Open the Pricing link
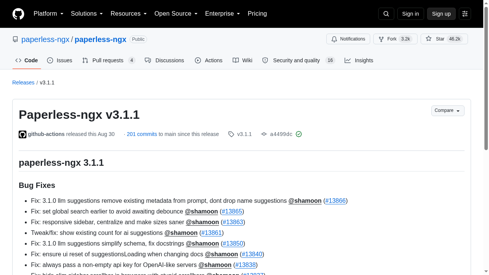The height and width of the screenshot is (275, 489). tap(257, 14)
